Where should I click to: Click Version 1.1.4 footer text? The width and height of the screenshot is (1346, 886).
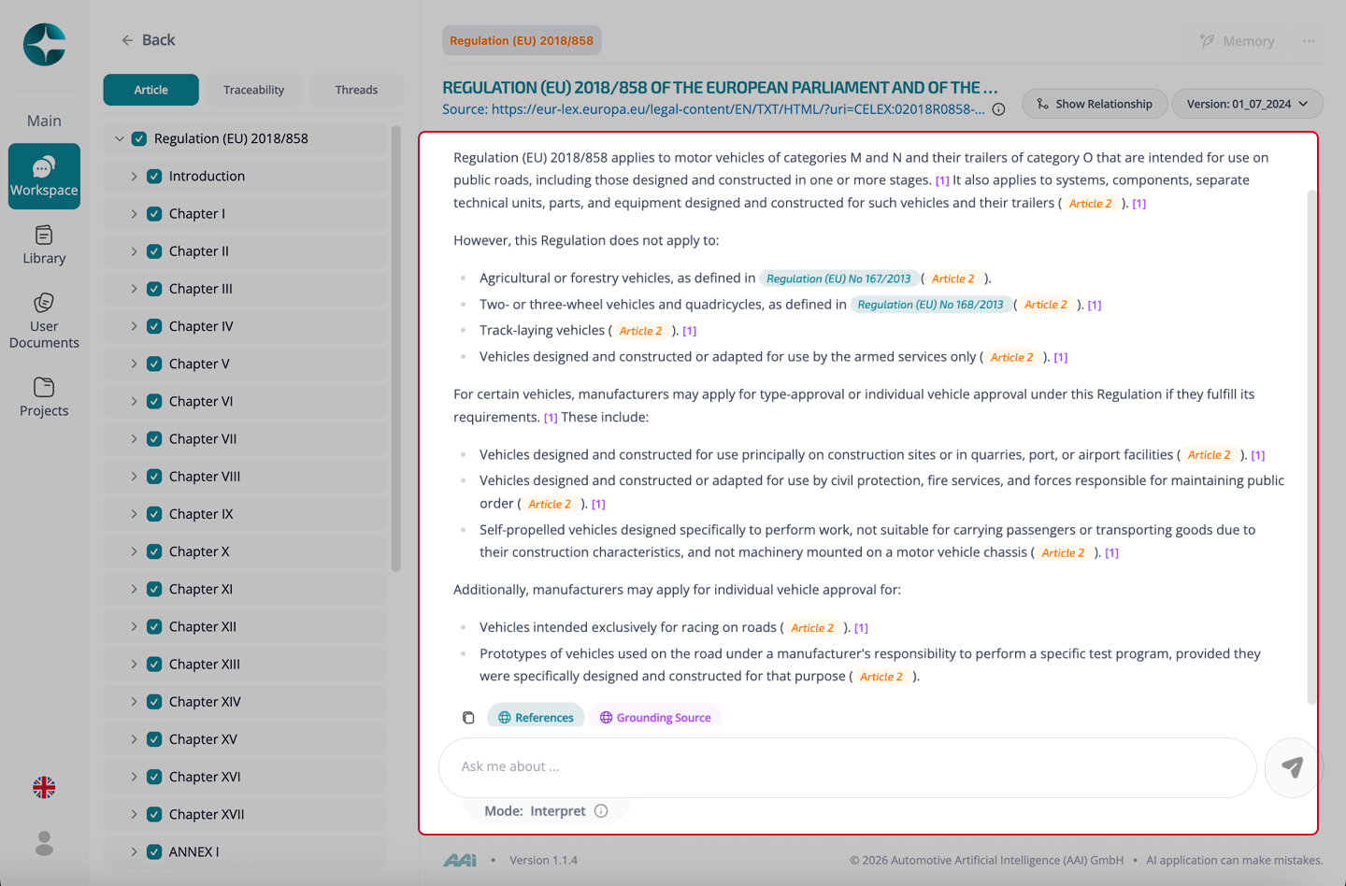coord(543,860)
